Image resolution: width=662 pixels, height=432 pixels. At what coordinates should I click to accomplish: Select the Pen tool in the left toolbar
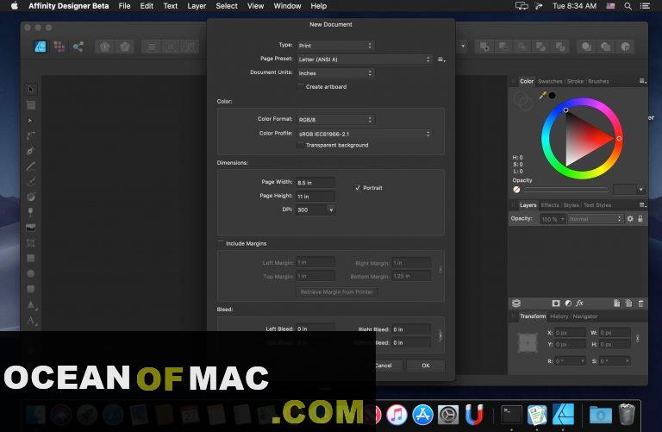(x=30, y=151)
